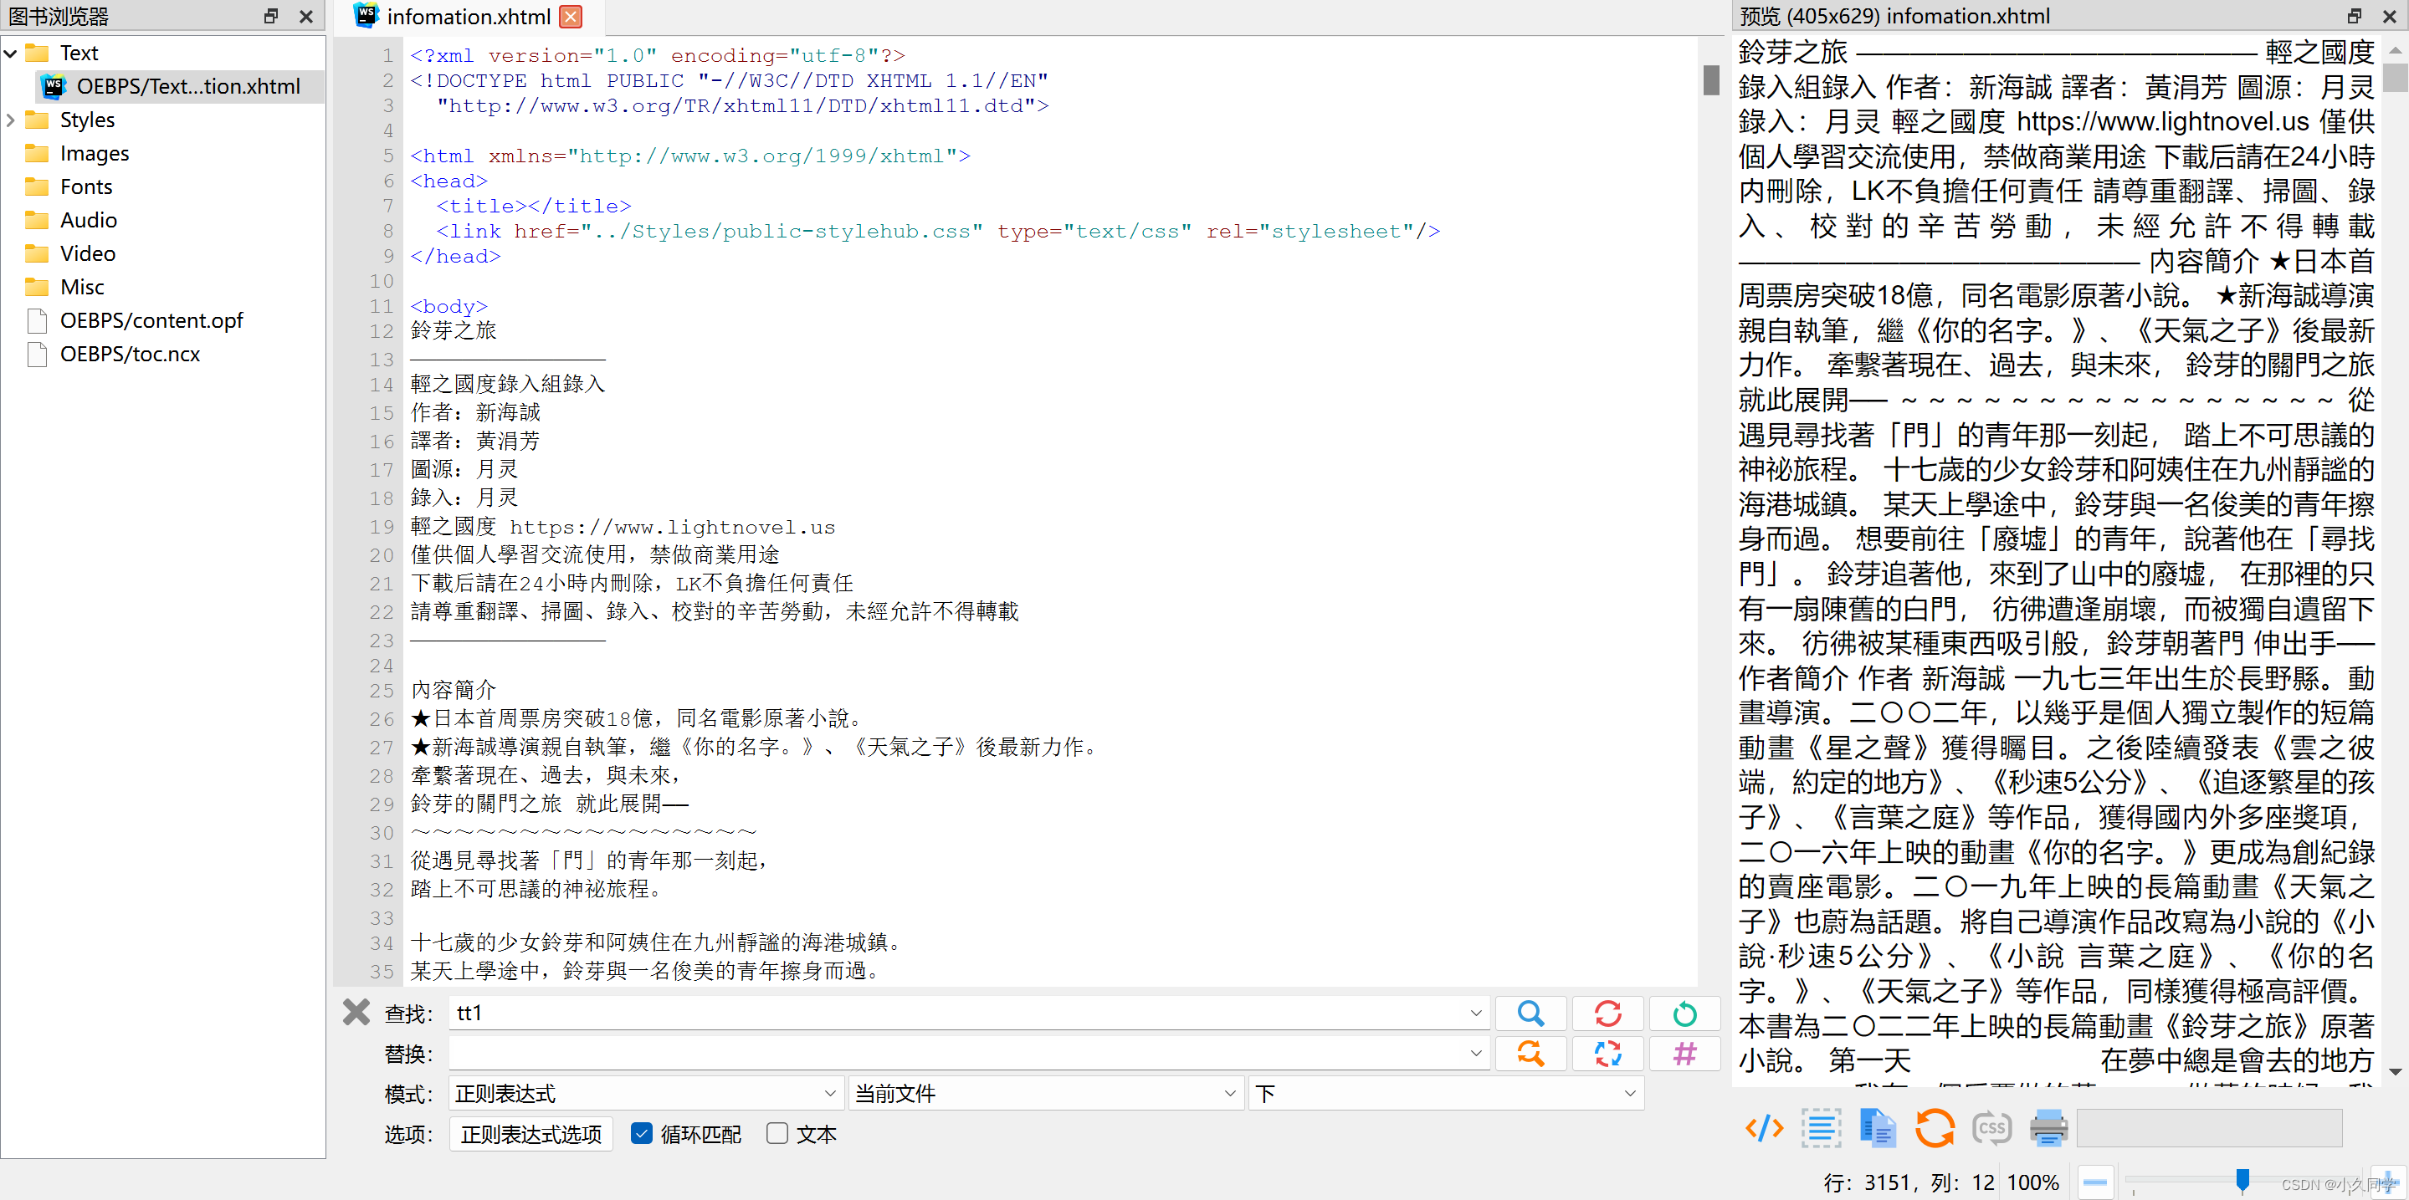The image size is (2409, 1200).
Task: Click the select-all text icon in preview toolbar
Action: pyautogui.click(x=1820, y=1128)
